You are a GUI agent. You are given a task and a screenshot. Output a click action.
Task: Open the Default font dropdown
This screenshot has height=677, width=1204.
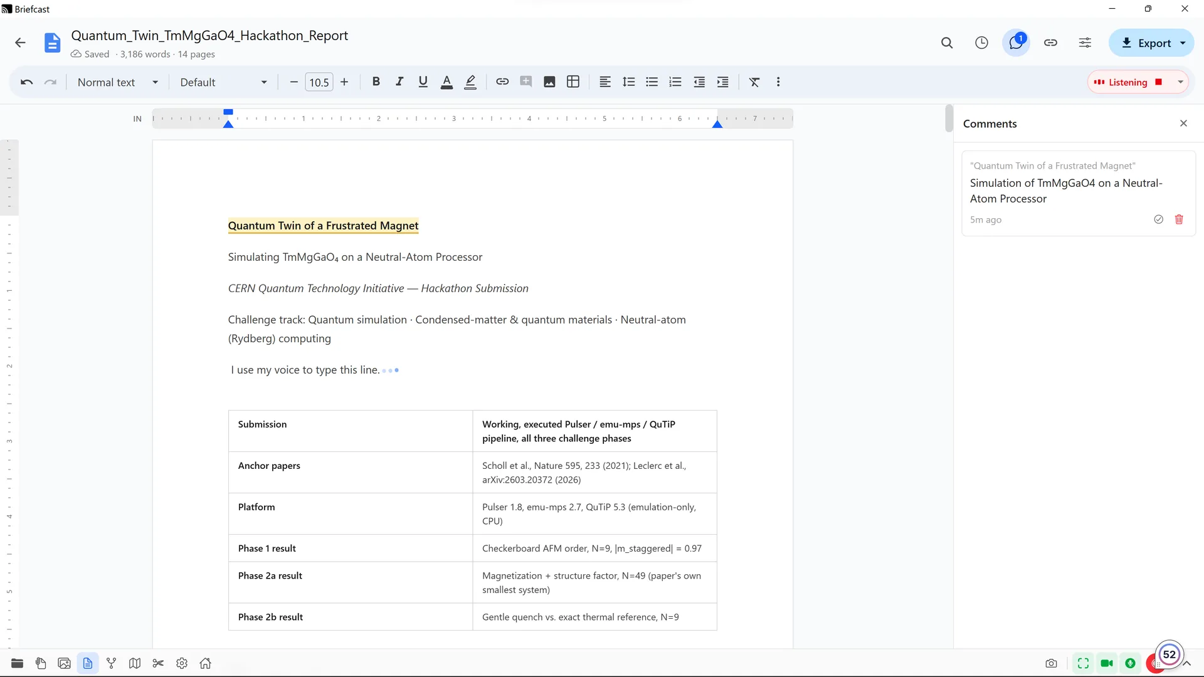point(224,82)
